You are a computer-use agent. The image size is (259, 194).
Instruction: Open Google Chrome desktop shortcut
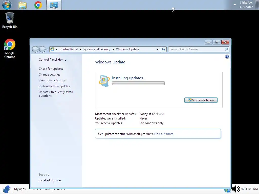tap(10, 48)
